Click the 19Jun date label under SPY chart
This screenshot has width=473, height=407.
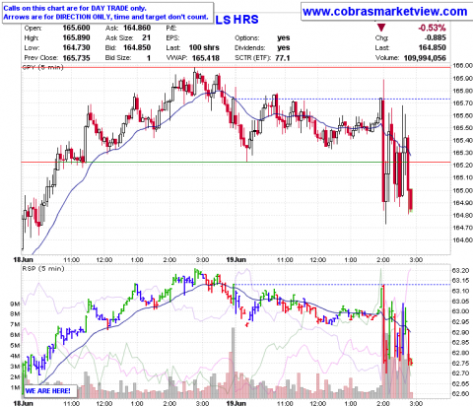point(236,260)
